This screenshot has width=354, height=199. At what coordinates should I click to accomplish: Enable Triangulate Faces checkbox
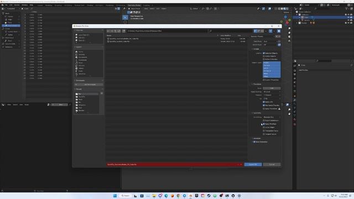coord(264,130)
